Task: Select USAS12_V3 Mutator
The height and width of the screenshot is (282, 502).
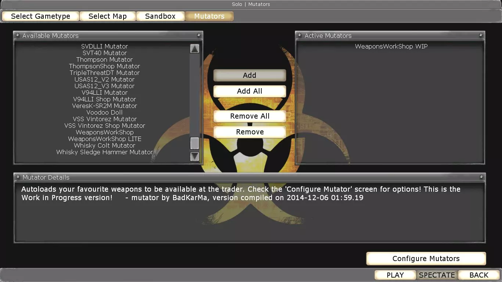Action: 105,86
